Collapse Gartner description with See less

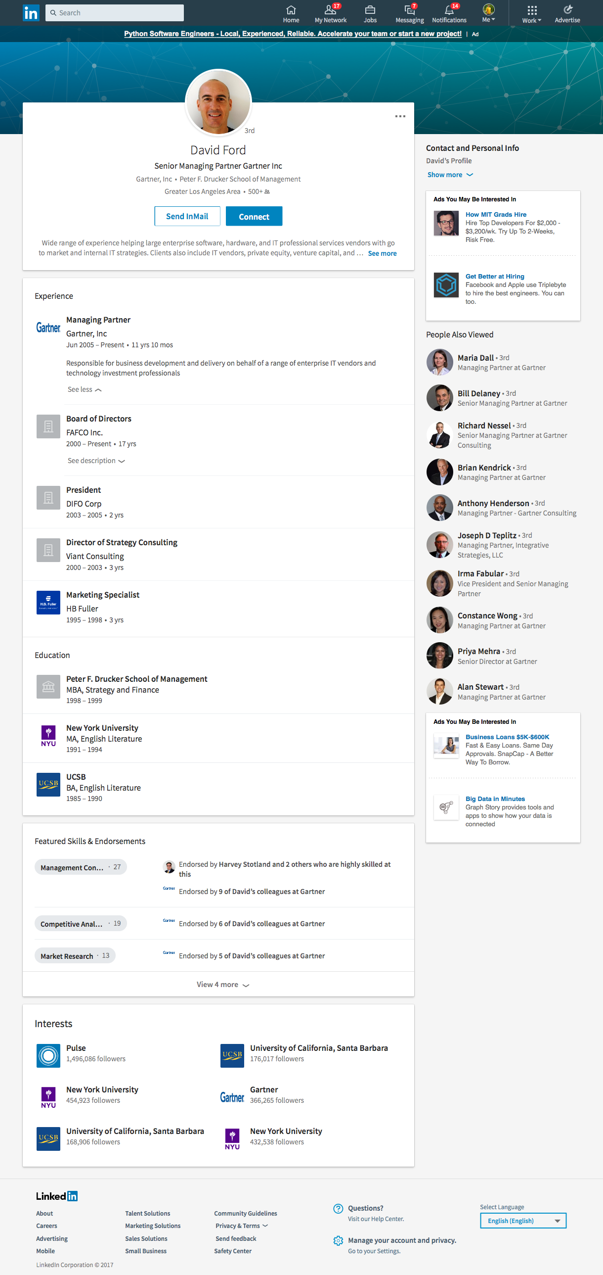click(x=85, y=389)
